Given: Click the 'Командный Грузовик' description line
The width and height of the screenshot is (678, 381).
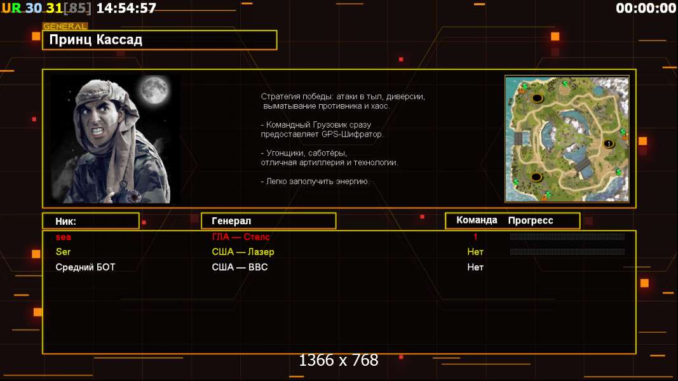Looking at the screenshot, I should tap(322, 129).
